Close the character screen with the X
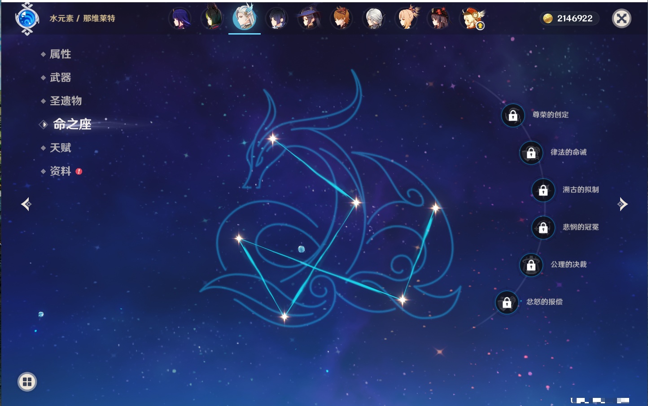The height and width of the screenshot is (406, 648). click(x=622, y=18)
